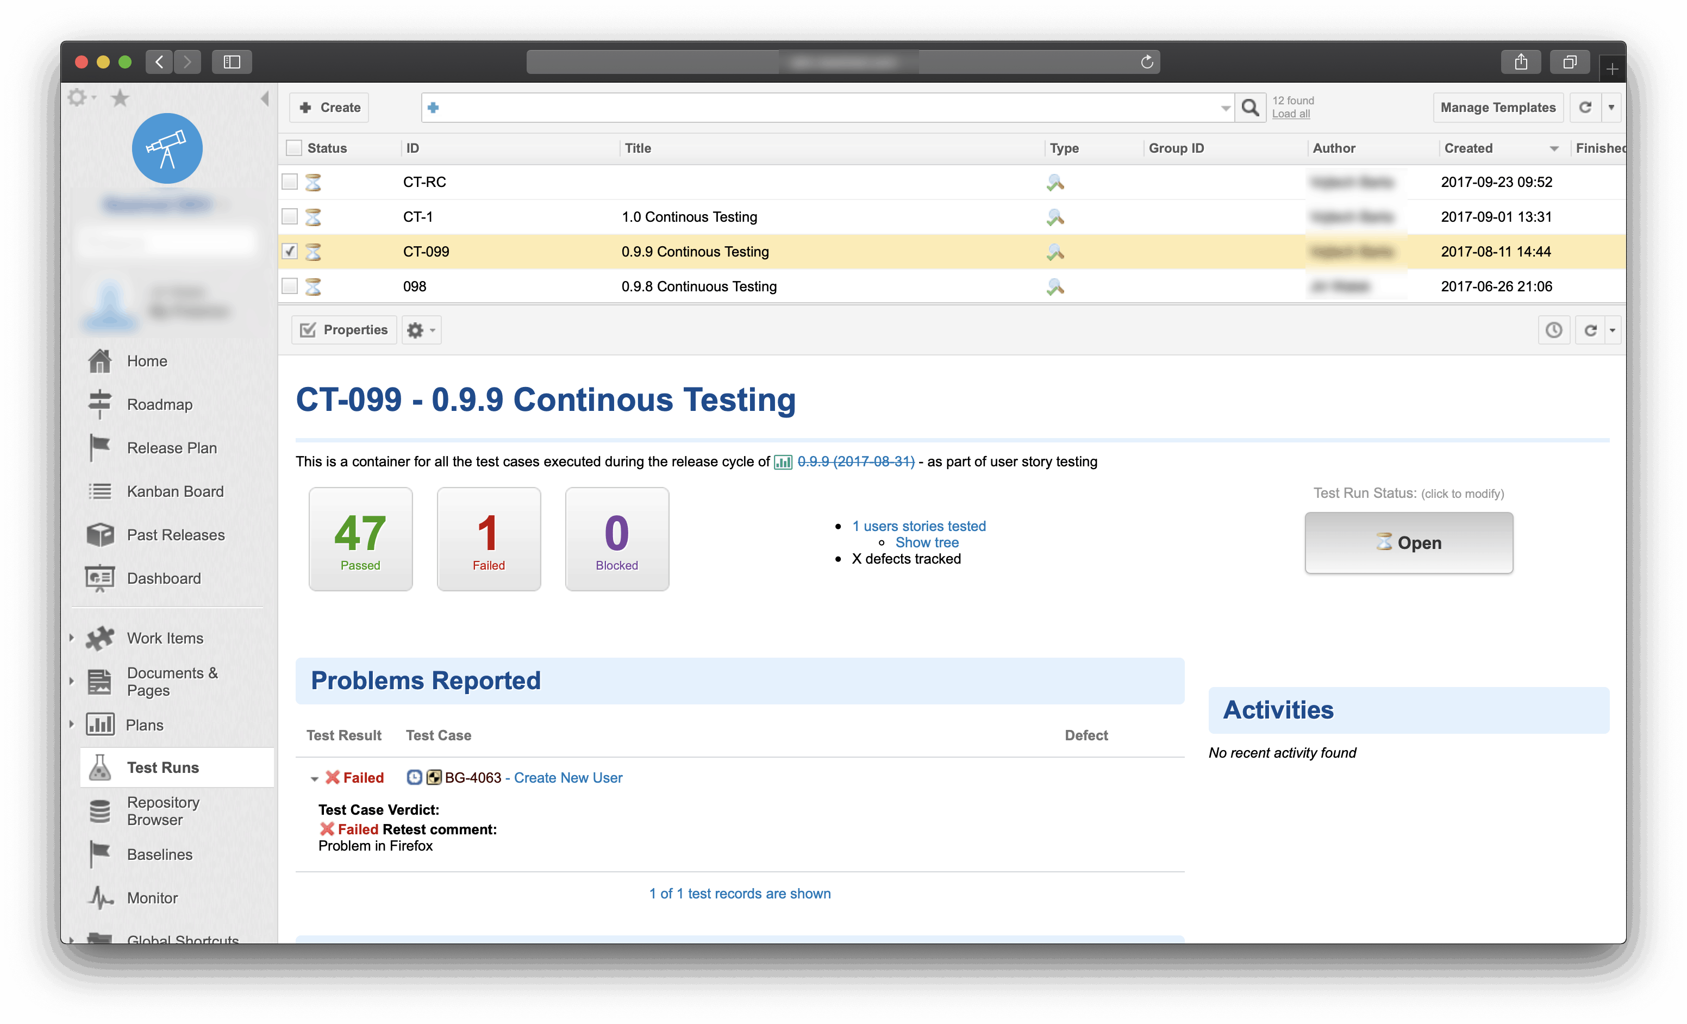1687x1024 pixels.
Task: Toggle the CT-RC row checkbox
Action: click(290, 182)
